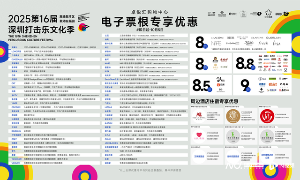
Task: Click the colorful percussion festival disc logo
Action: click(x=83, y=27)
